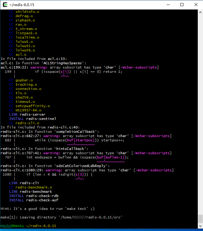This screenshot has width=203, height=231.
Task: Click the 'make[1]: Leaving directory' line
Action: click(61, 217)
